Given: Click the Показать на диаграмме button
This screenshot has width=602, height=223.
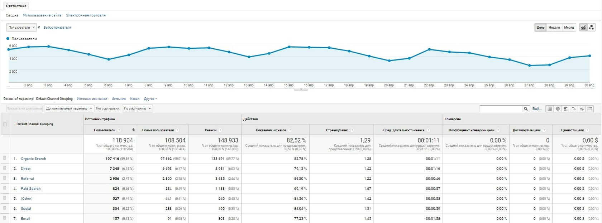Looking at the screenshot, I should (x=24, y=108).
